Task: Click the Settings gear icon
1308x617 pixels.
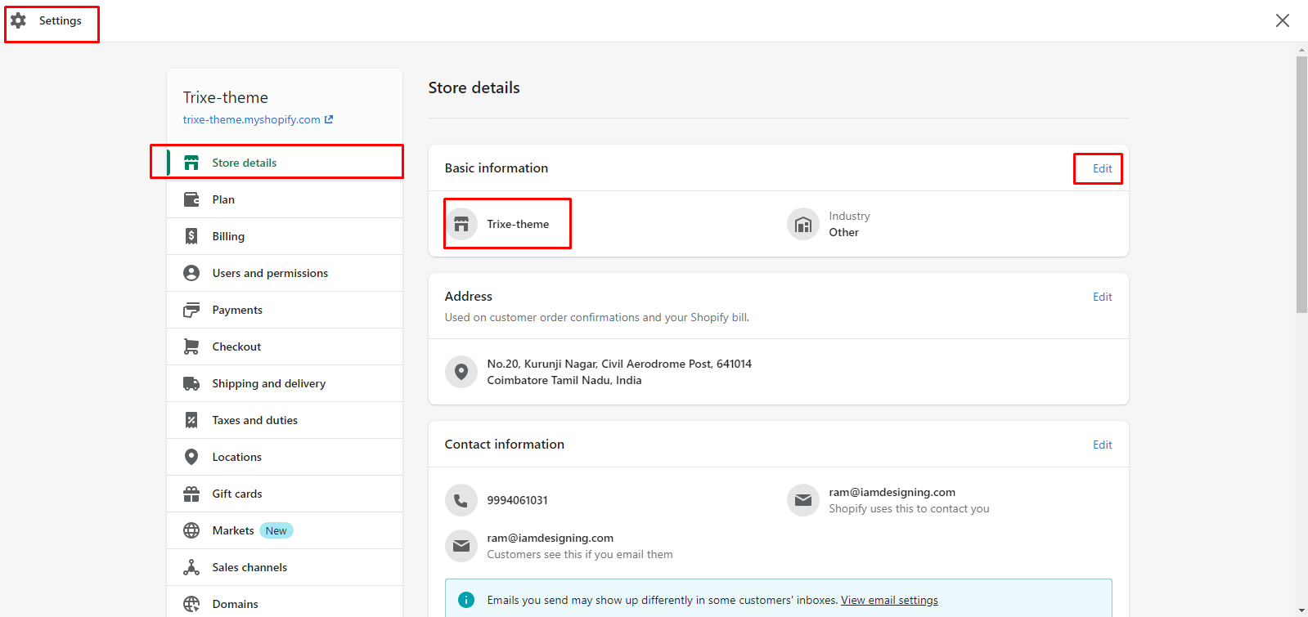Action: [18, 20]
